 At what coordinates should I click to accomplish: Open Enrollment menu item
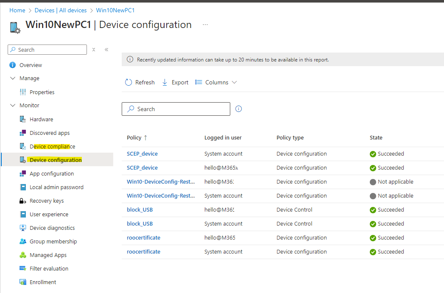pyautogui.click(x=43, y=282)
